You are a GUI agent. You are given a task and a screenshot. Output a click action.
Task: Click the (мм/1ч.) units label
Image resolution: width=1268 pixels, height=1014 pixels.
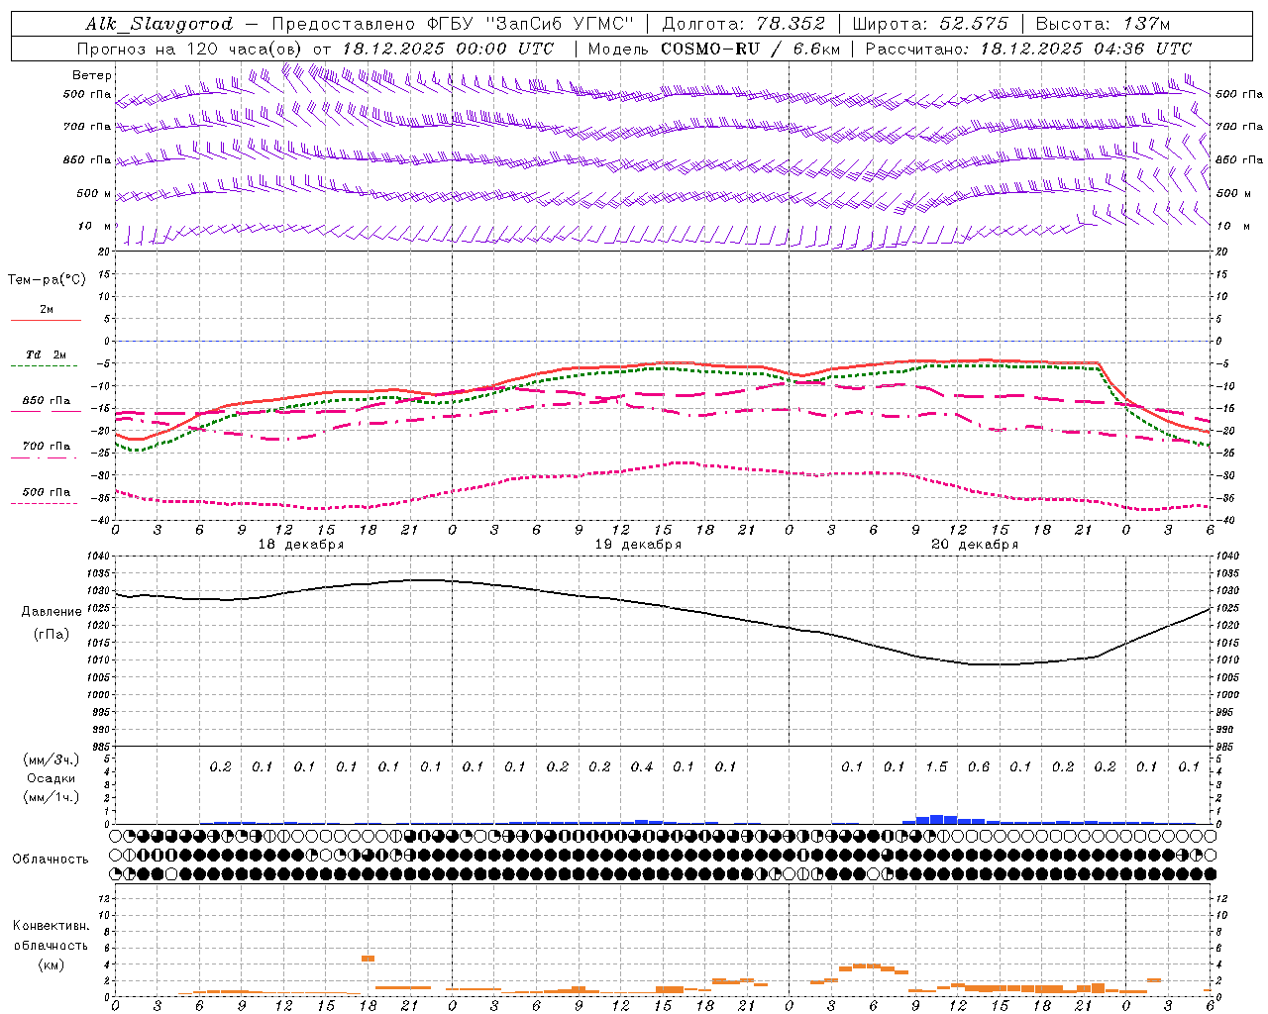(x=51, y=797)
